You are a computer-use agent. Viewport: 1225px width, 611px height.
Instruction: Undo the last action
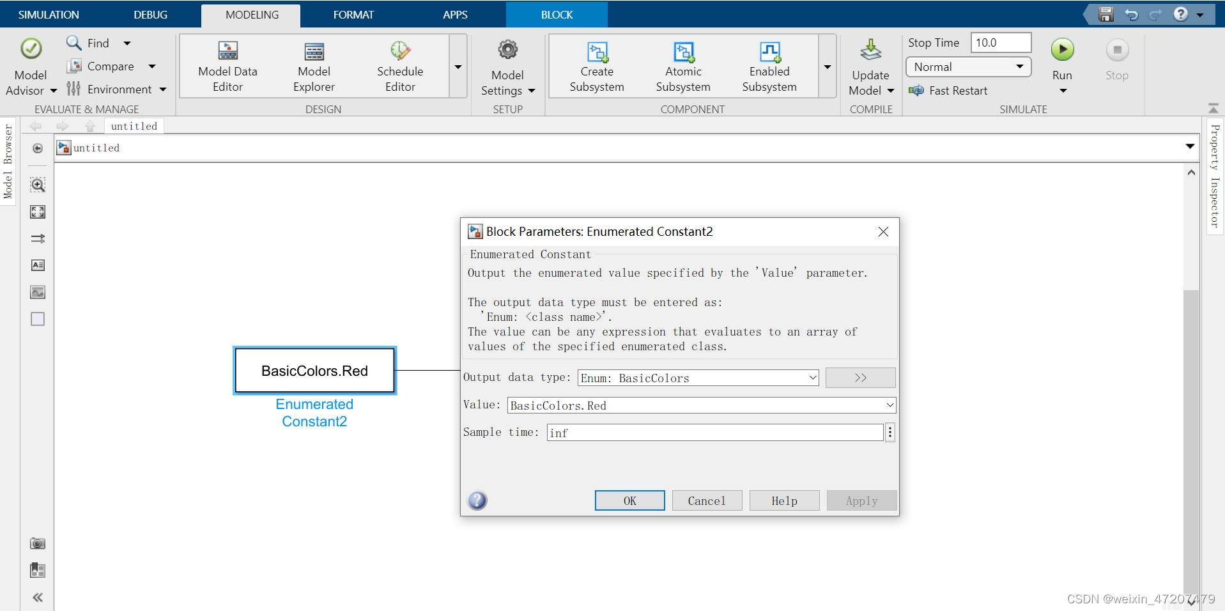click(1131, 14)
